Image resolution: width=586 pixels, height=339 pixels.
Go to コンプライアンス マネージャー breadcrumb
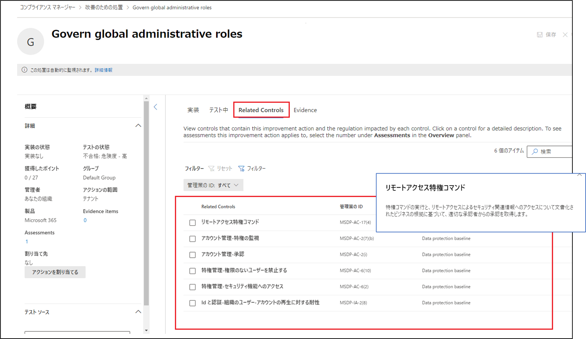48,7
